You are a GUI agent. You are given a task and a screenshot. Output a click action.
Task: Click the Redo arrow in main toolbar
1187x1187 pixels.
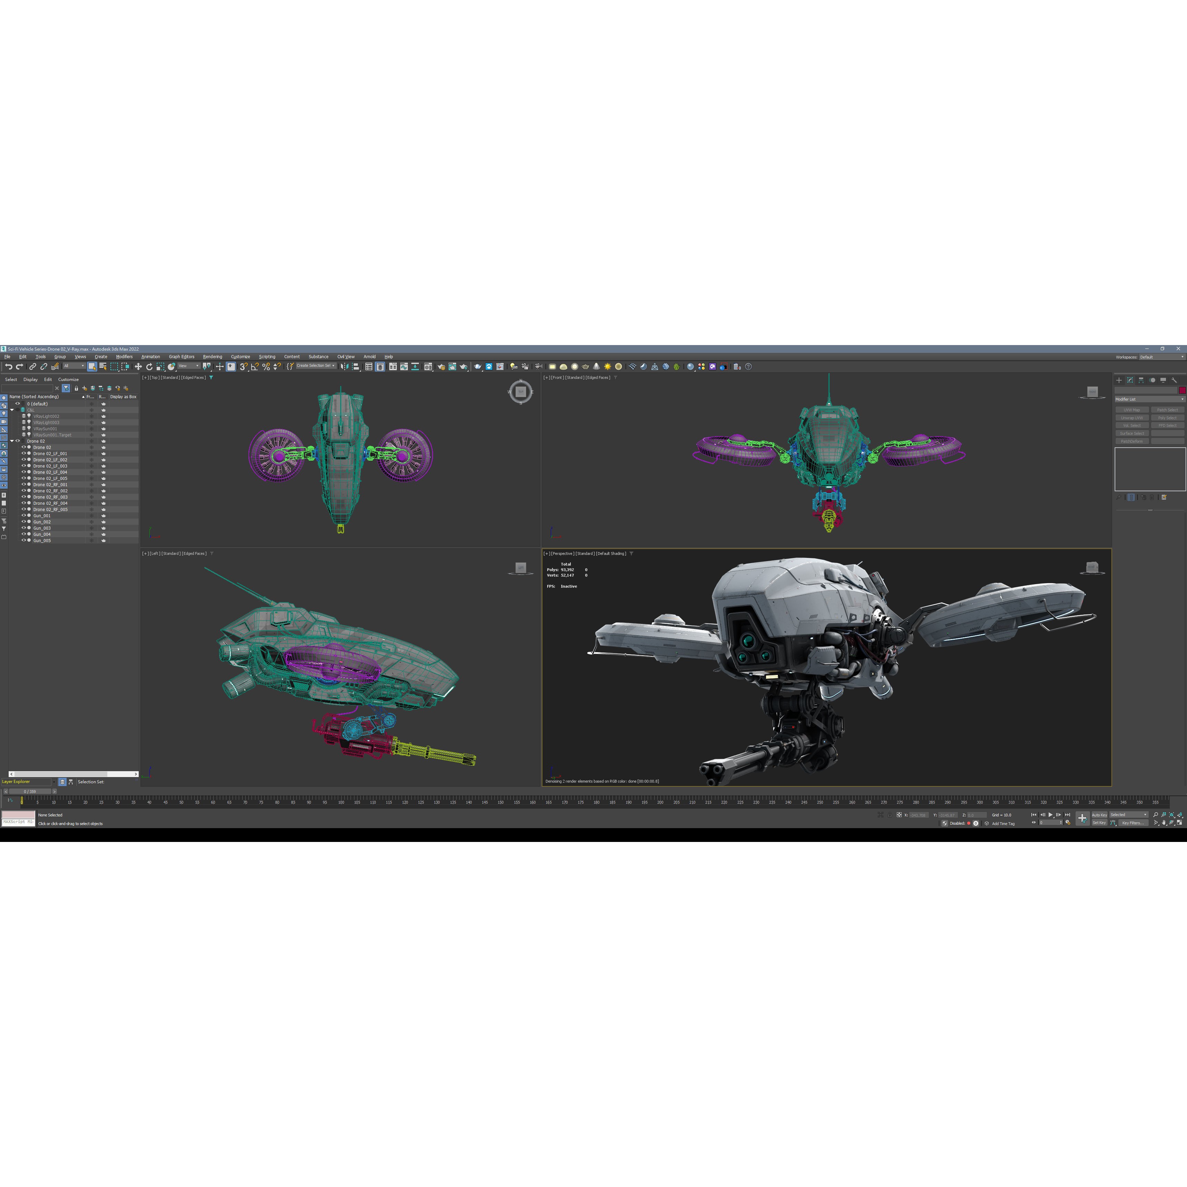[x=19, y=367]
